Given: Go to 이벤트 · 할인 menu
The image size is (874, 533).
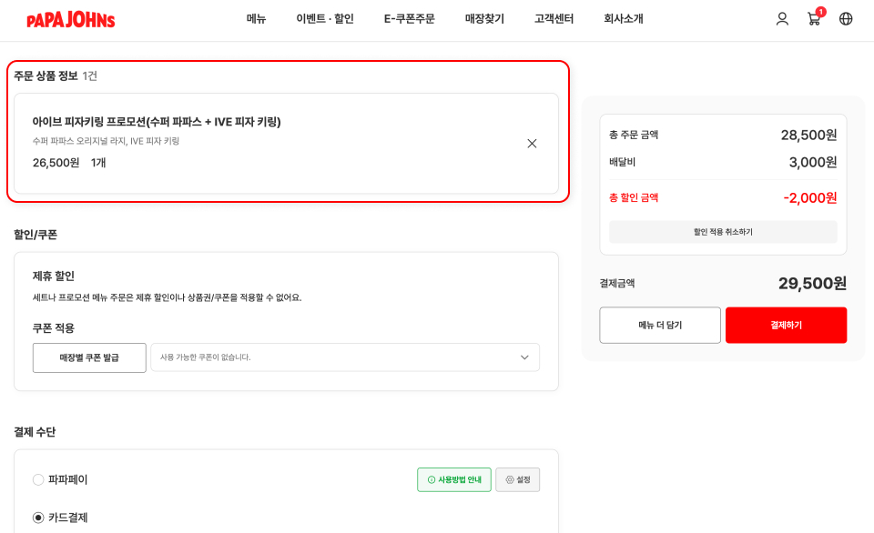Looking at the screenshot, I should [324, 19].
